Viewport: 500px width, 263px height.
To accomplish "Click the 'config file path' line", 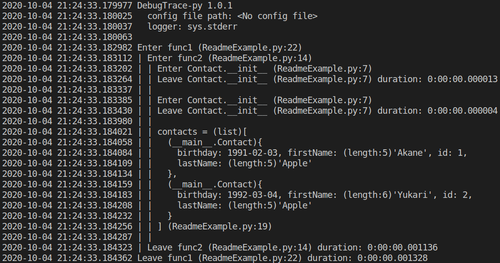I will pyautogui.click(x=232, y=16).
